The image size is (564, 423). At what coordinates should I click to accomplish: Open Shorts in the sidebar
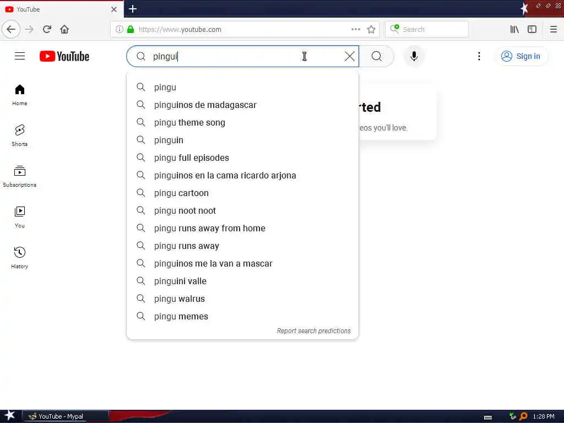(20, 135)
